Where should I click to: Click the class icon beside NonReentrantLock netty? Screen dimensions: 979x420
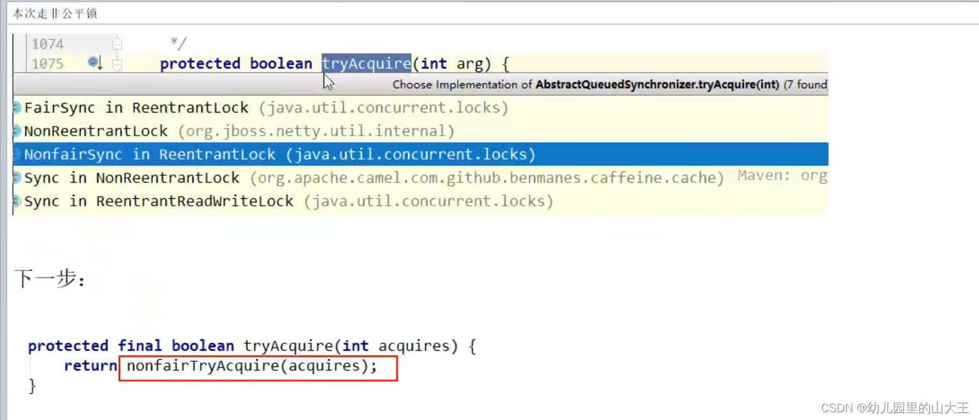tap(17, 131)
